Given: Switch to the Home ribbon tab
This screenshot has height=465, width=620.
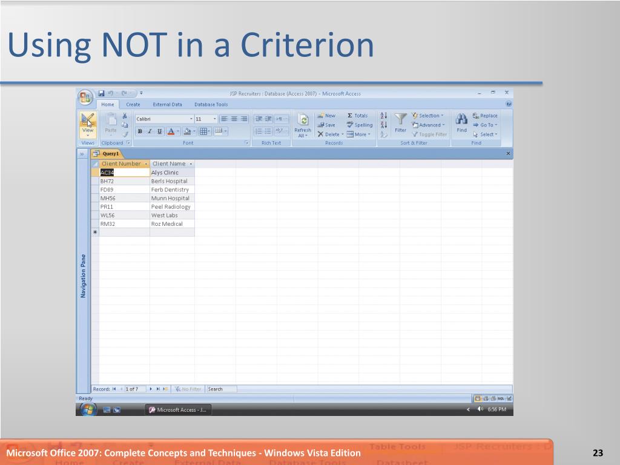Looking at the screenshot, I should point(108,105).
